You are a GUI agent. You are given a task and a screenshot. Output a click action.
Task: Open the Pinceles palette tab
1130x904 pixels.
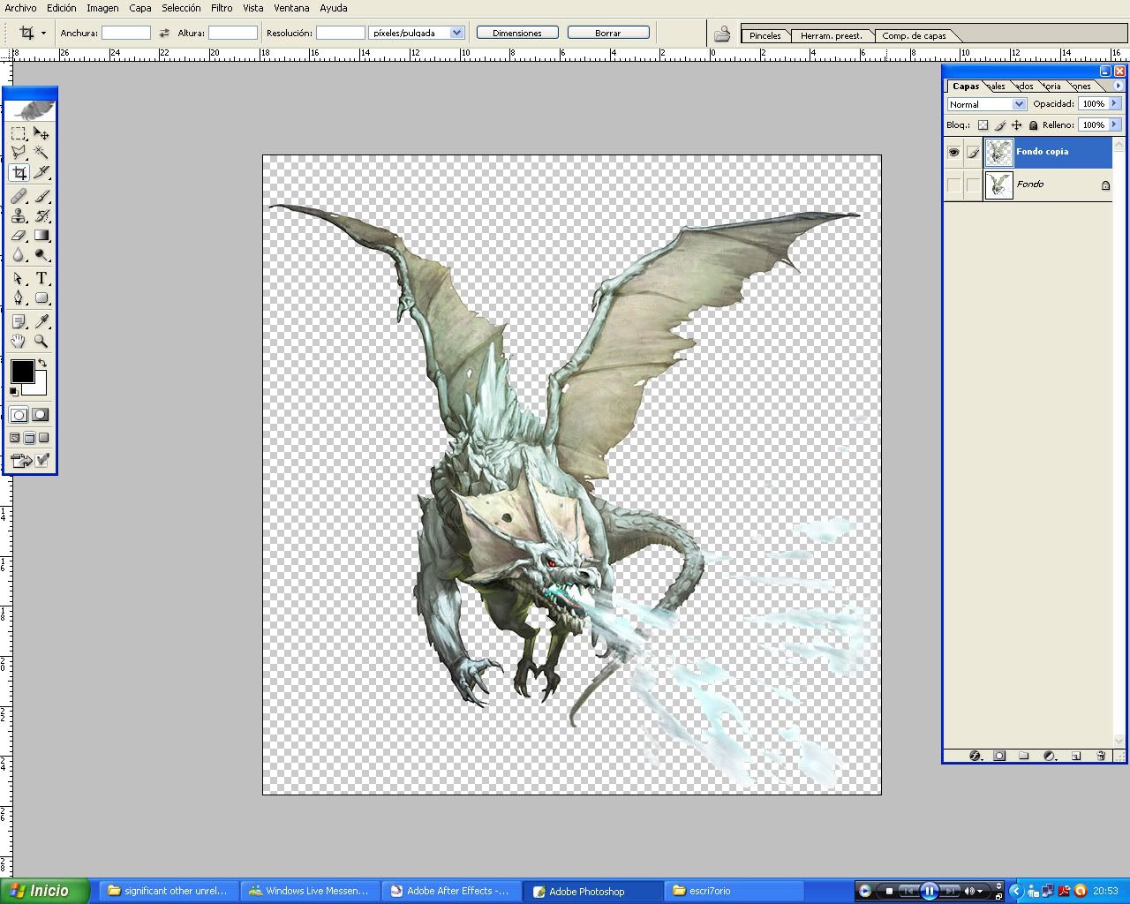pos(765,36)
